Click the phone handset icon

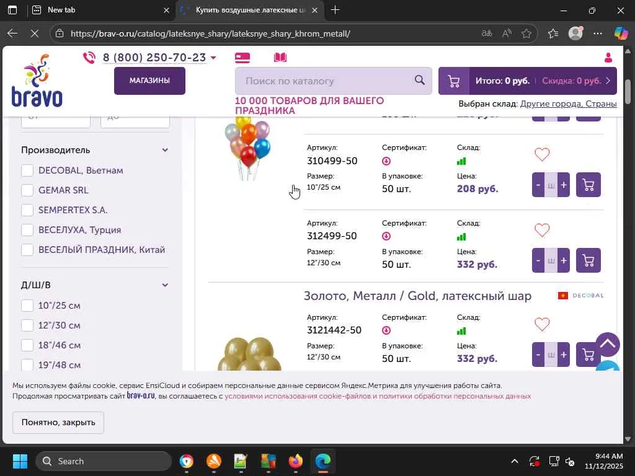coord(89,58)
